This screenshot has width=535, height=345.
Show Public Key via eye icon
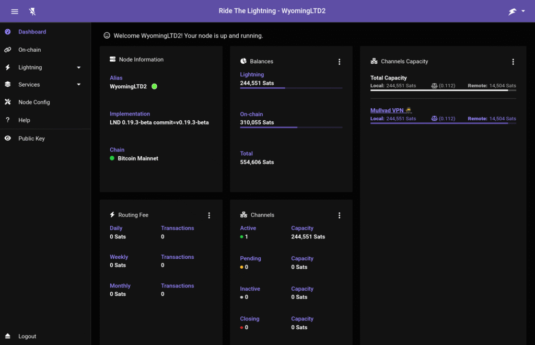(8, 139)
